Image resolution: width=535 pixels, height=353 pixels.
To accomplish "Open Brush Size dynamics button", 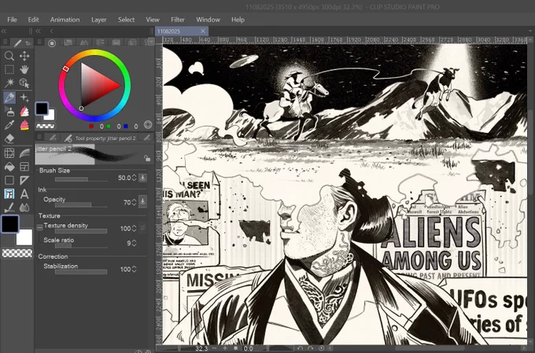I will pos(142,178).
